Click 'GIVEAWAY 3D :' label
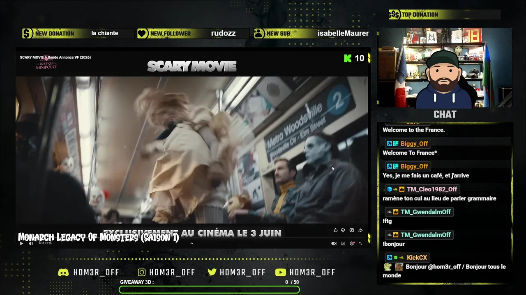This screenshot has height=295, width=526. pos(137,282)
